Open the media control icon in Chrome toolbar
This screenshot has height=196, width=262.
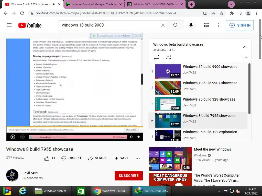pos(240,13)
